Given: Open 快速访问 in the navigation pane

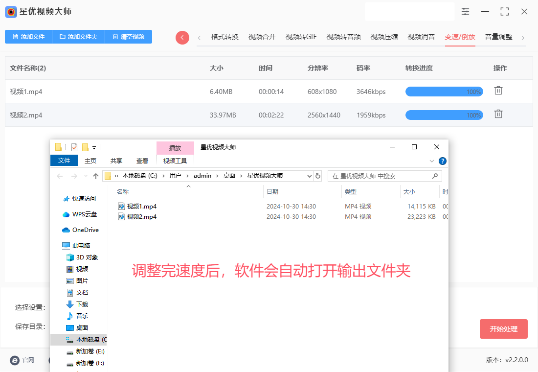Looking at the screenshot, I should (x=80, y=199).
